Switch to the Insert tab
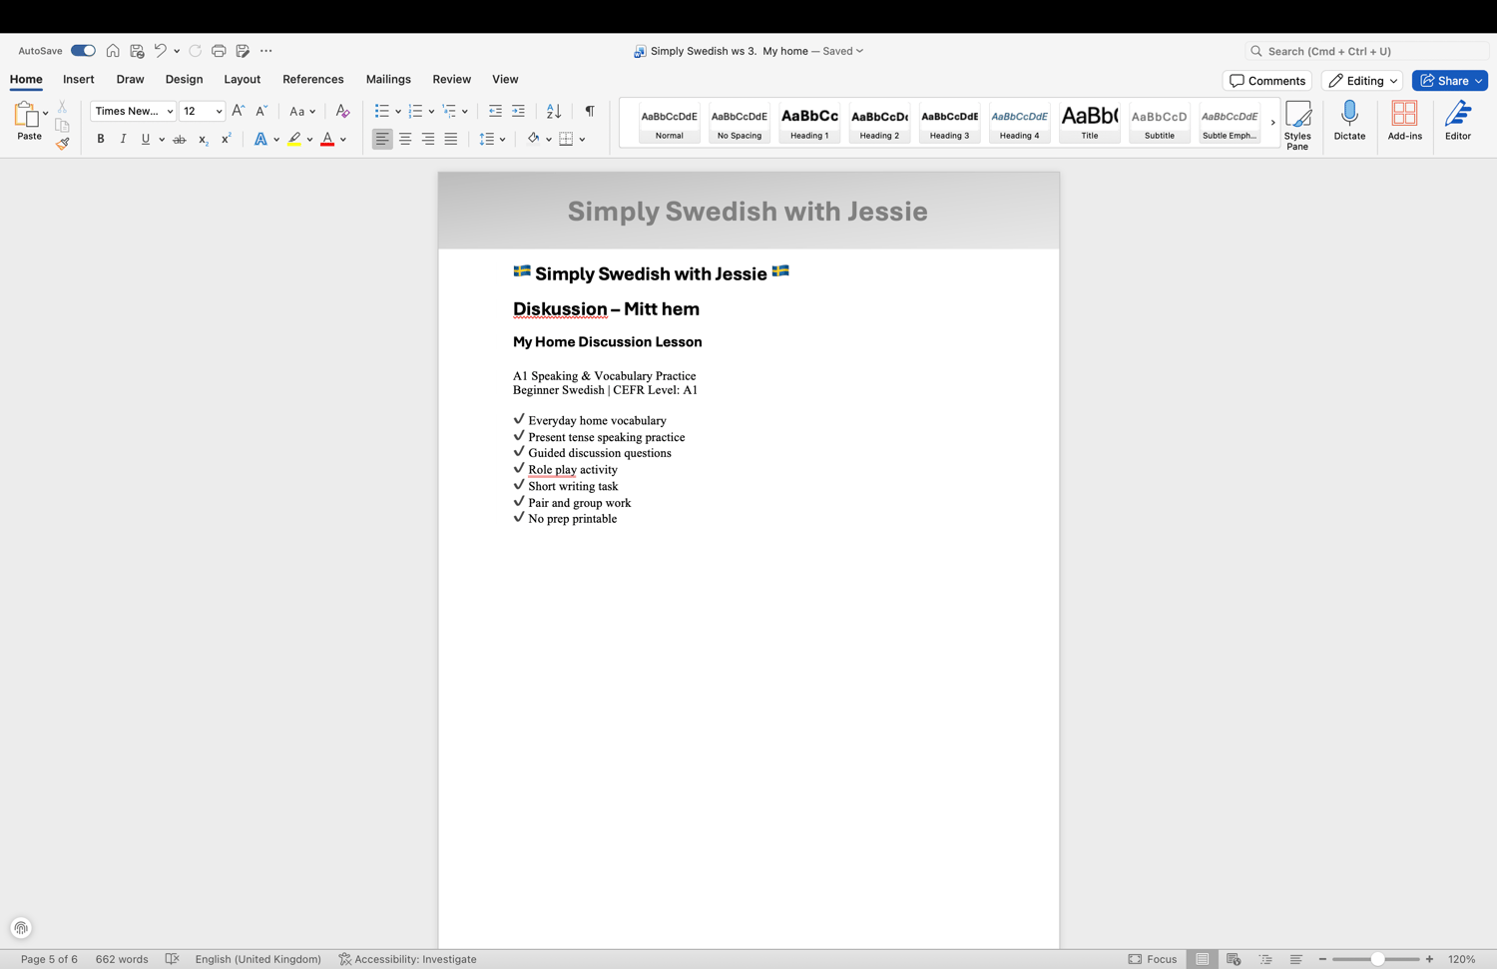1497x969 pixels. tap(79, 80)
